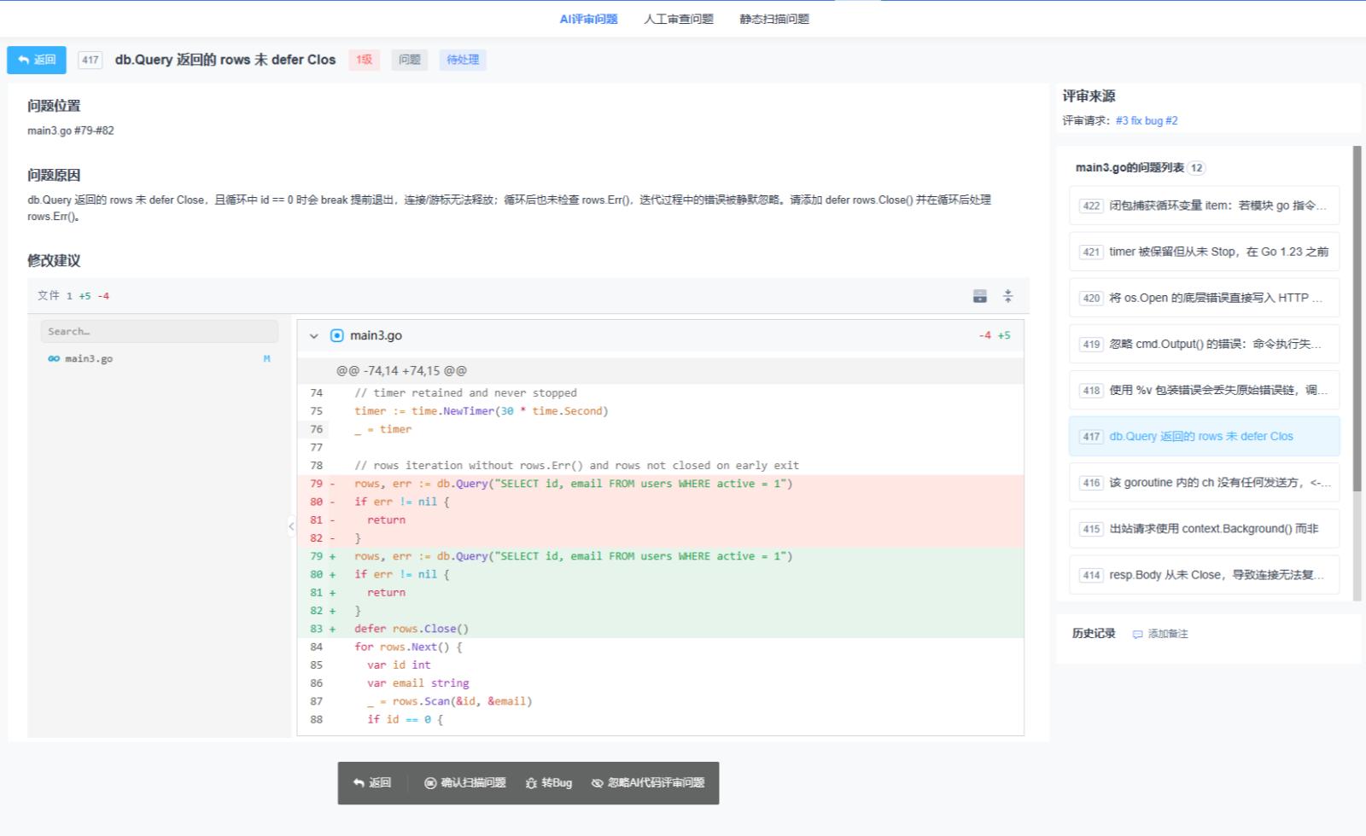This screenshot has width=1366, height=836.
Task: Collapse all diffs with the fold icon
Action: coord(1008,296)
